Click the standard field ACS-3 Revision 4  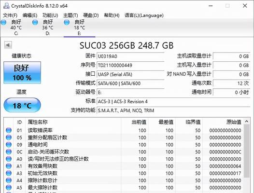click(173, 101)
